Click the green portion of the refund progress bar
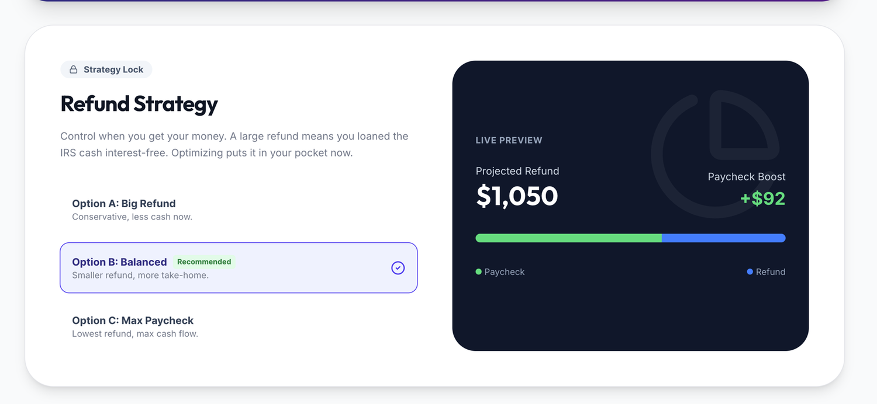This screenshot has width=877, height=404. 567,238
